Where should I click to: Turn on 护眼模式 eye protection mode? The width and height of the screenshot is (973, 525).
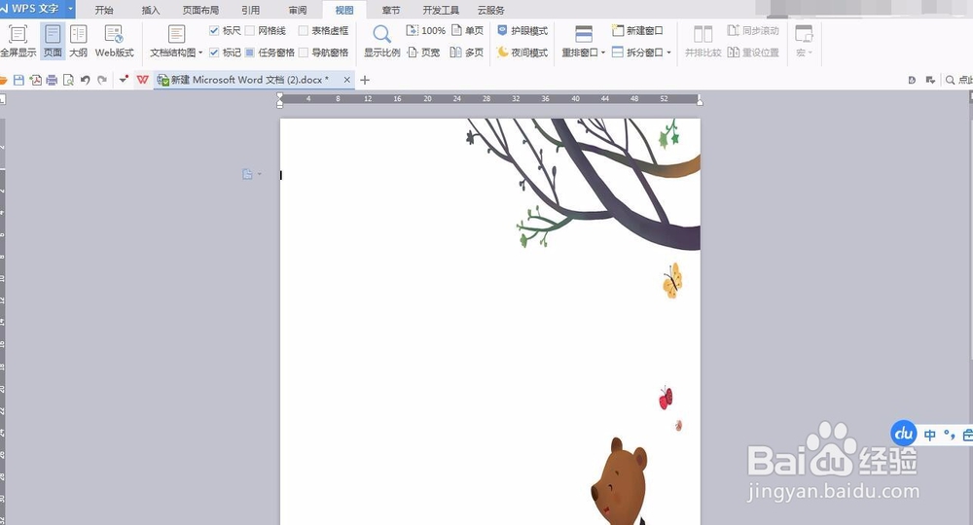click(523, 30)
